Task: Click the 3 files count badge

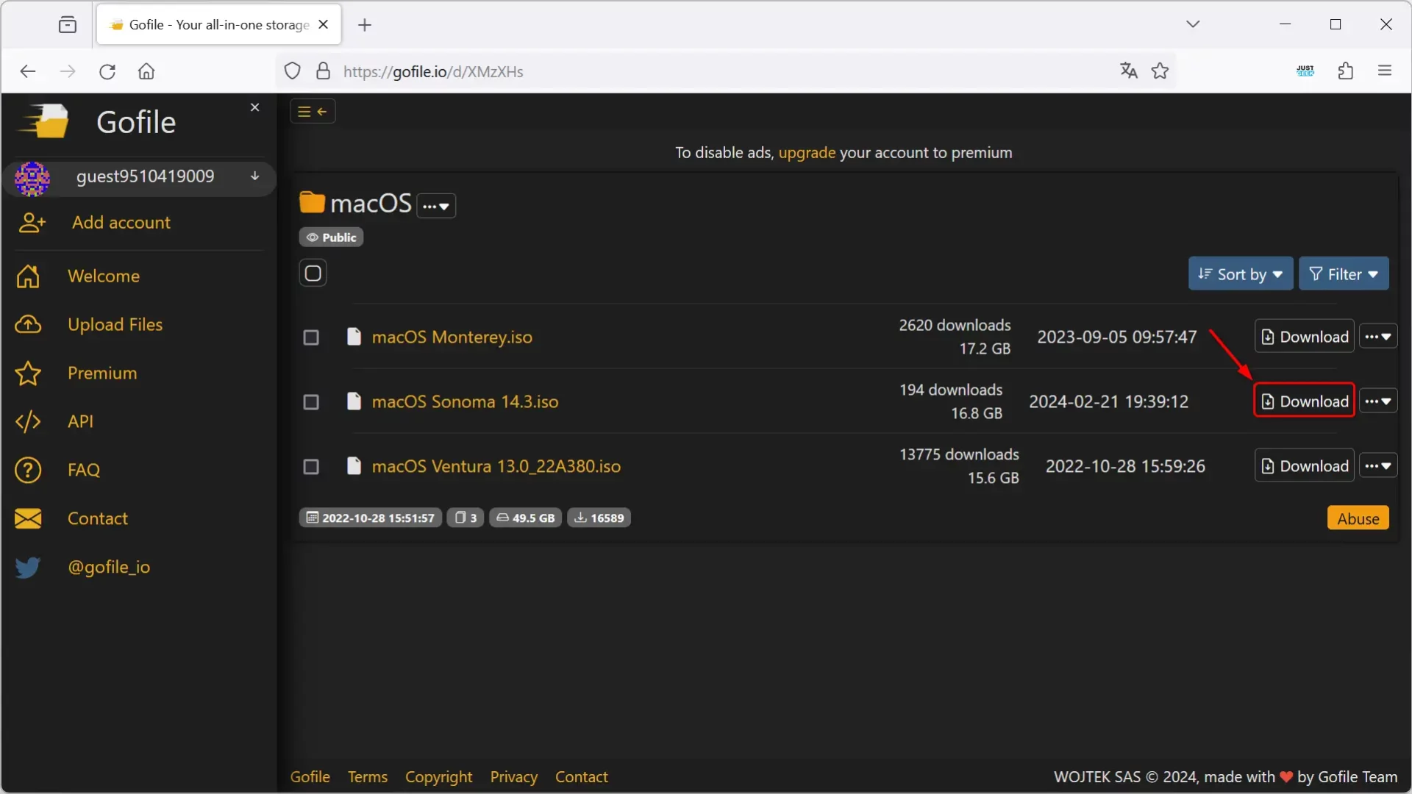Action: [466, 518]
